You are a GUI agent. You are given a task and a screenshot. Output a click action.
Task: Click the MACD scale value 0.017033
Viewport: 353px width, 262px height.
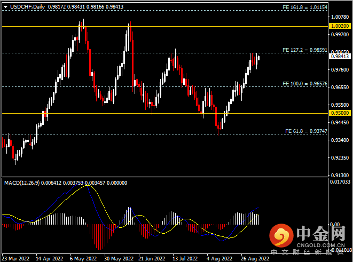[340, 182]
